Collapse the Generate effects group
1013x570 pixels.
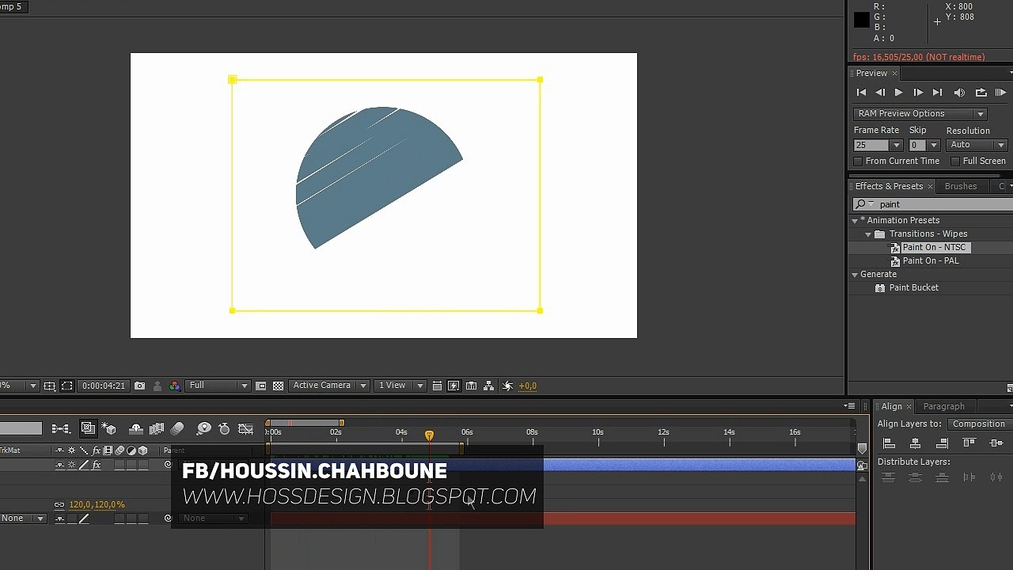(x=856, y=275)
